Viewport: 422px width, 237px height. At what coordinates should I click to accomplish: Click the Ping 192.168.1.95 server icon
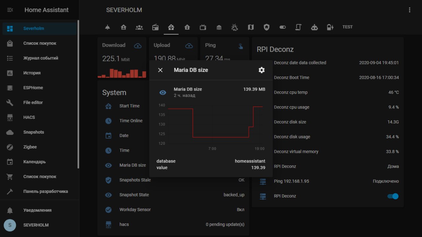click(x=263, y=181)
